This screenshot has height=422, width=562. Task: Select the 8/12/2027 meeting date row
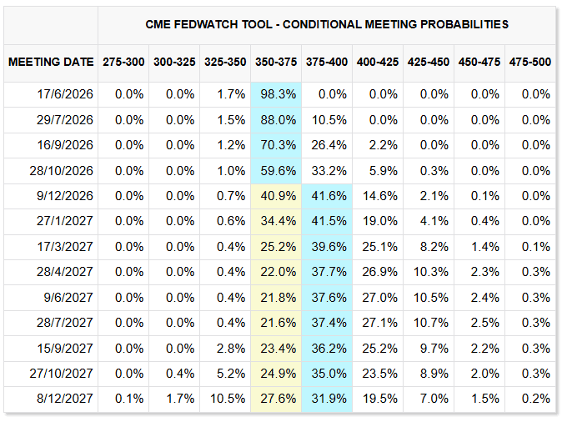pyautogui.click(x=279, y=399)
